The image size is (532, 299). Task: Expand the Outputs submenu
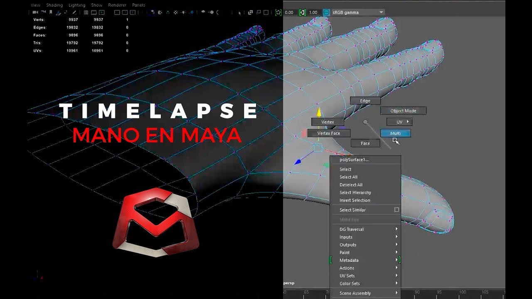coord(365,245)
